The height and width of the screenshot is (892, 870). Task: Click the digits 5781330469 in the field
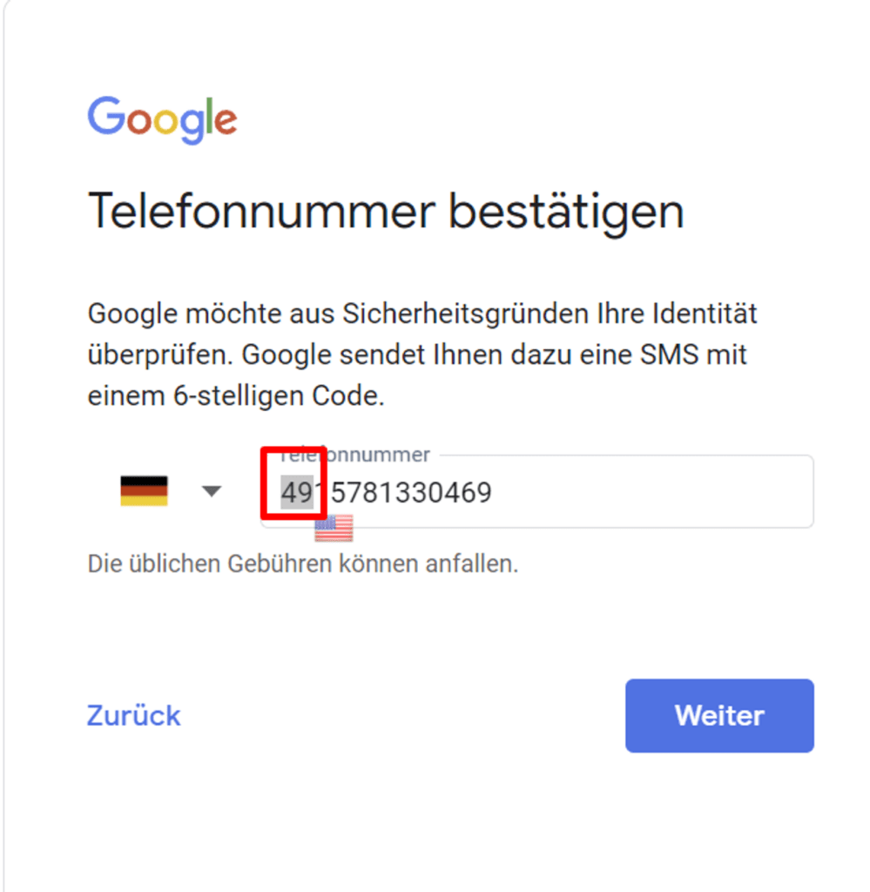click(411, 493)
